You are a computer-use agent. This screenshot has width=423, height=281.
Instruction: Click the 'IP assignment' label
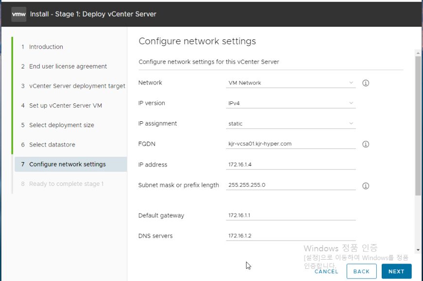click(158, 124)
